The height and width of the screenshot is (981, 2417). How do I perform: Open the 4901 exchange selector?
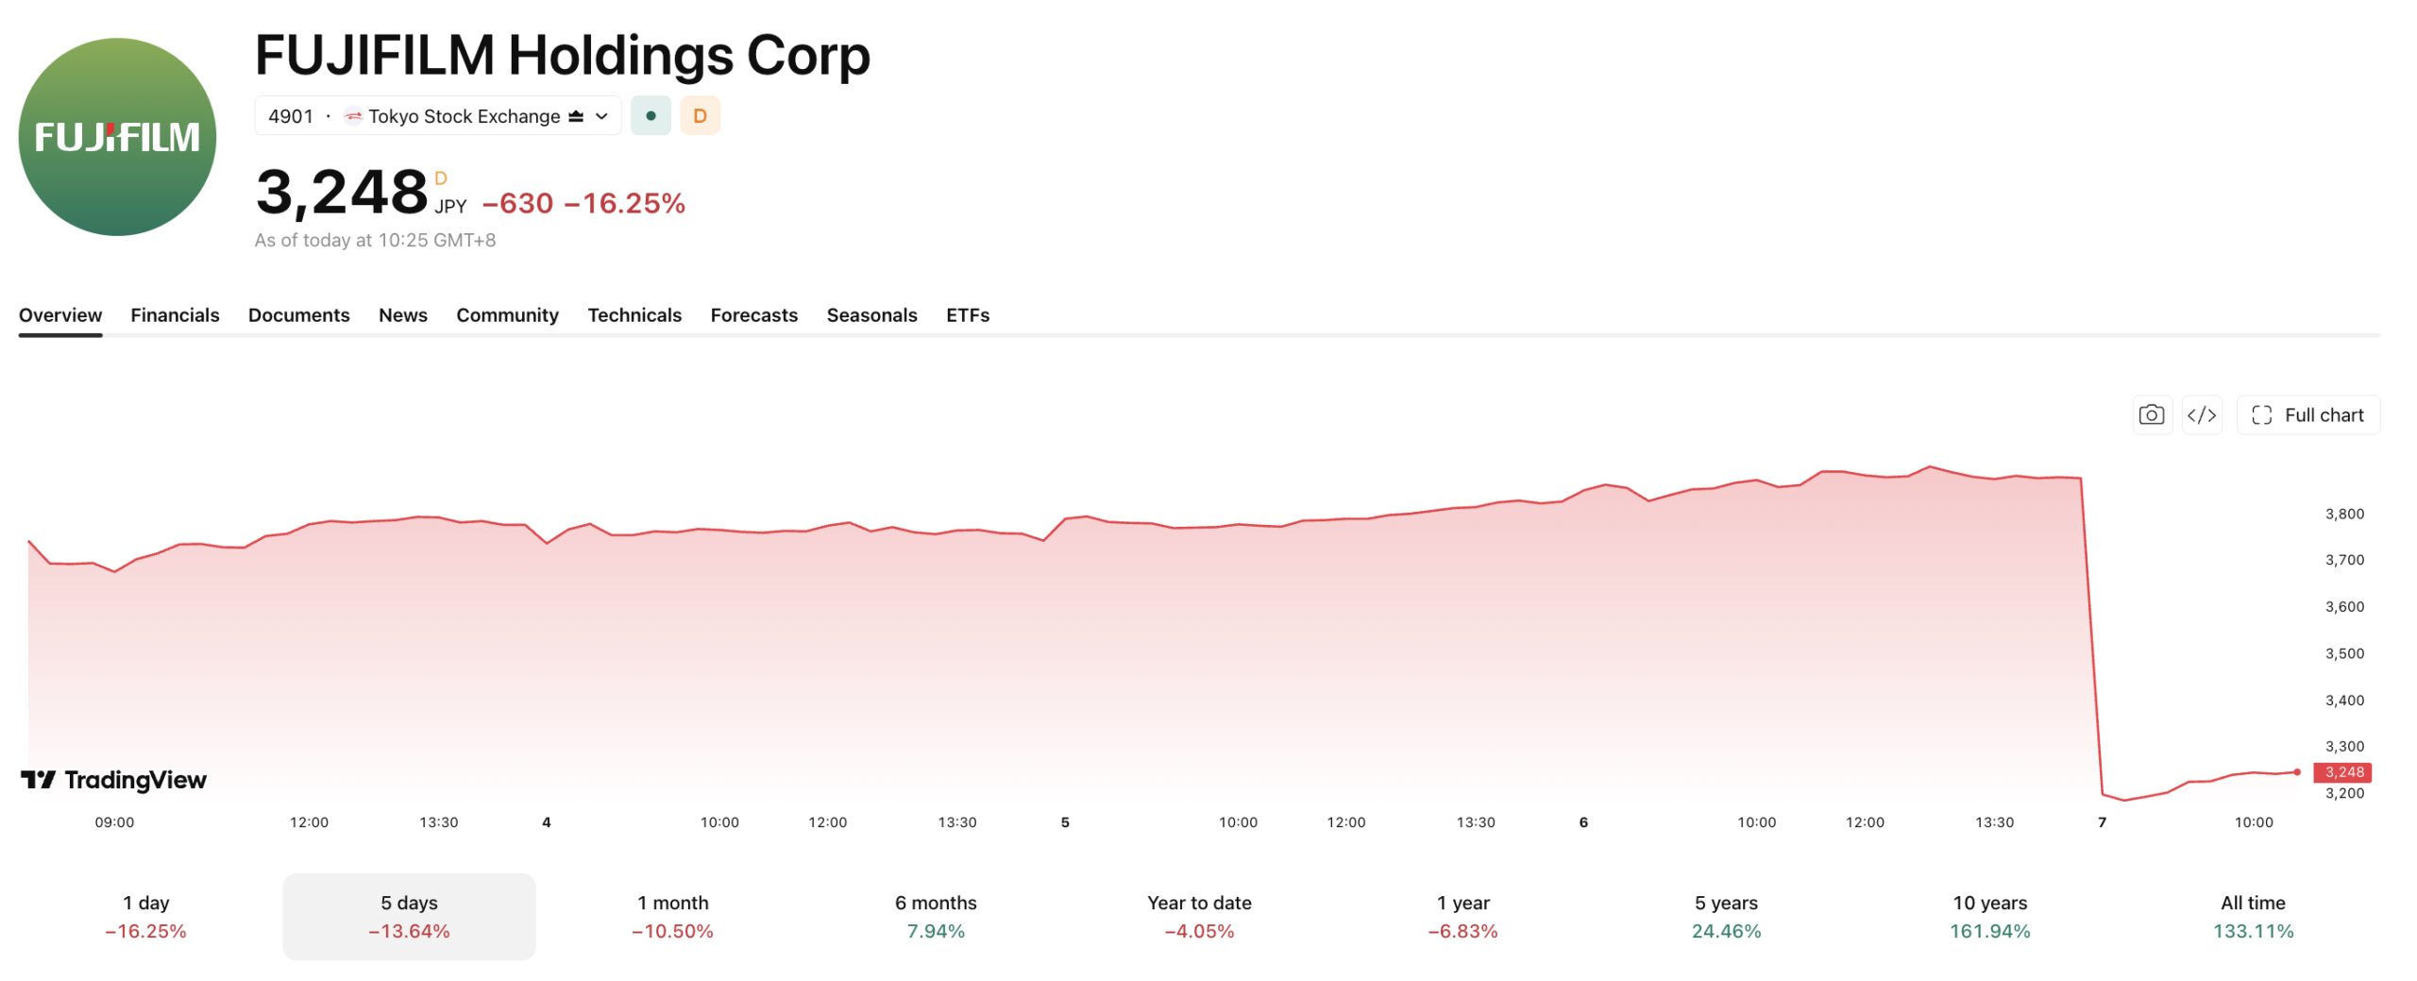(x=438, y=116)
